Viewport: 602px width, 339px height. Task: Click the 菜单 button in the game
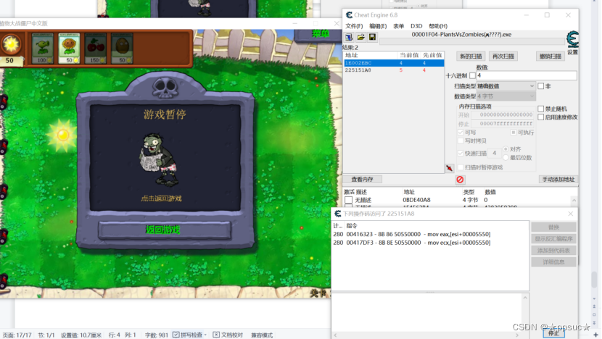(x=320, y=34)
